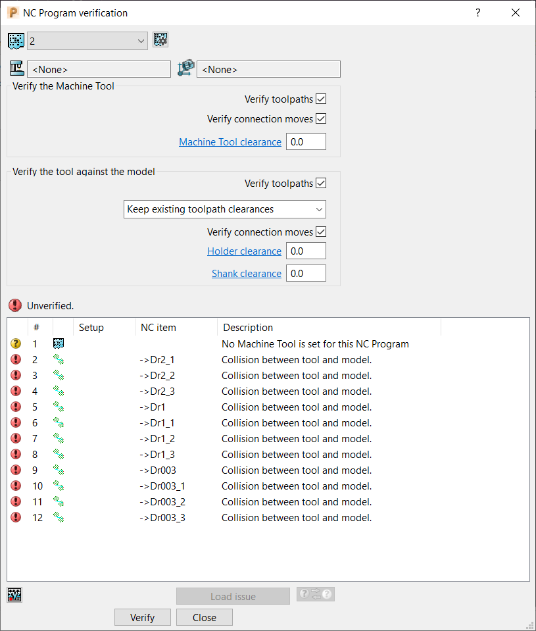Click the collision icon on the Dr003_3 row
Viewport: 536px width, 631px height.
coord(58,517)
